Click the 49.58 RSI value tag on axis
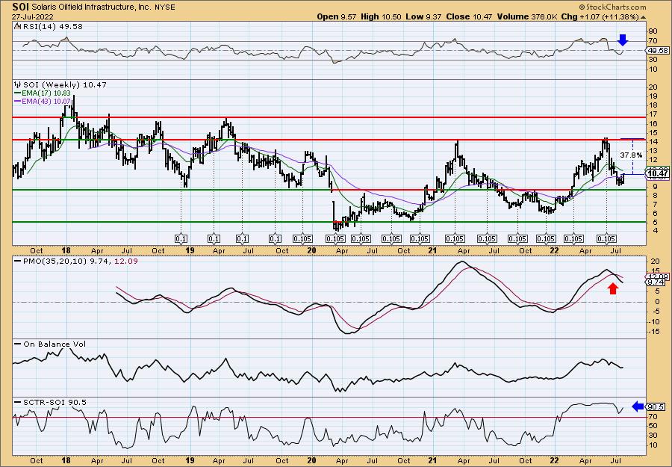This screenshot has width=672, height=467. pyautogui.click(x=657, y=51)
